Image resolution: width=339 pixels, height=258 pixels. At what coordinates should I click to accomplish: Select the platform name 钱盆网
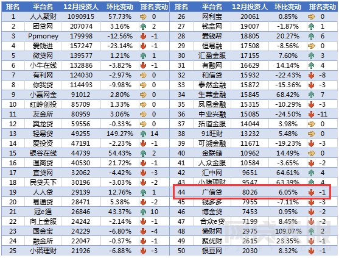pyautogui.click(x=212, y=26)
